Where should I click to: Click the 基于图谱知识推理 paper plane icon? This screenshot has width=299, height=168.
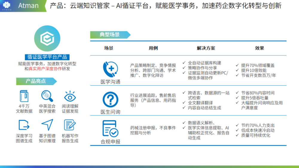pos(47,125)
